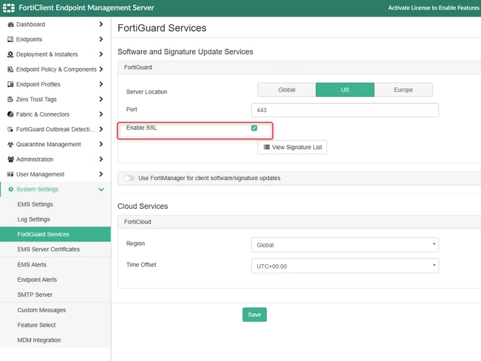Screen dimensions: 481x361
Task: Open Feature Select submenu item
Action: pyautogui.click(x=55, y=325)
